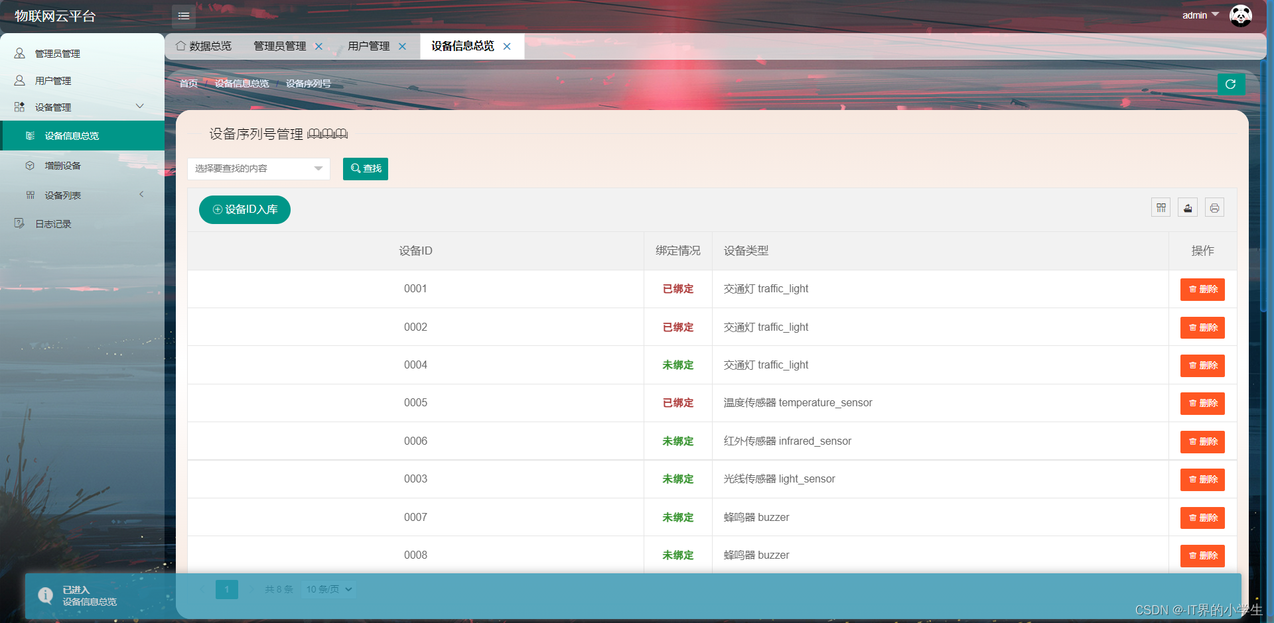1274x623 pixels.
Task: Close the 管理员管理 tab
Action: [318, 46]
